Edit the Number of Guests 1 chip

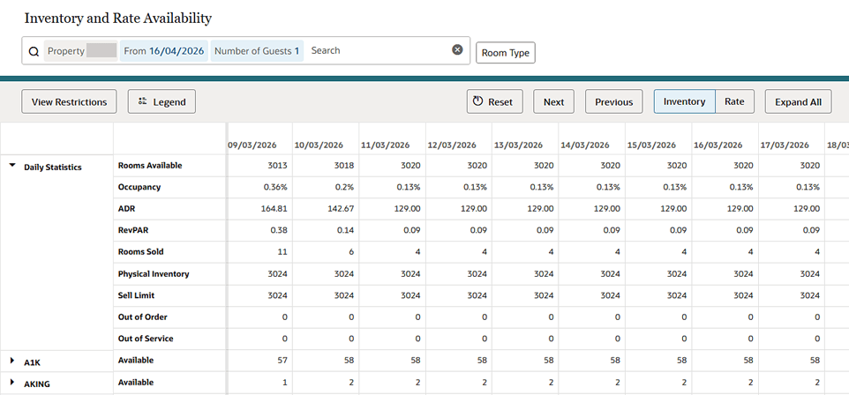257,51
